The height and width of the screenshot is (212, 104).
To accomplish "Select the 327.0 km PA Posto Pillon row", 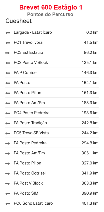I will click(52, 163).
